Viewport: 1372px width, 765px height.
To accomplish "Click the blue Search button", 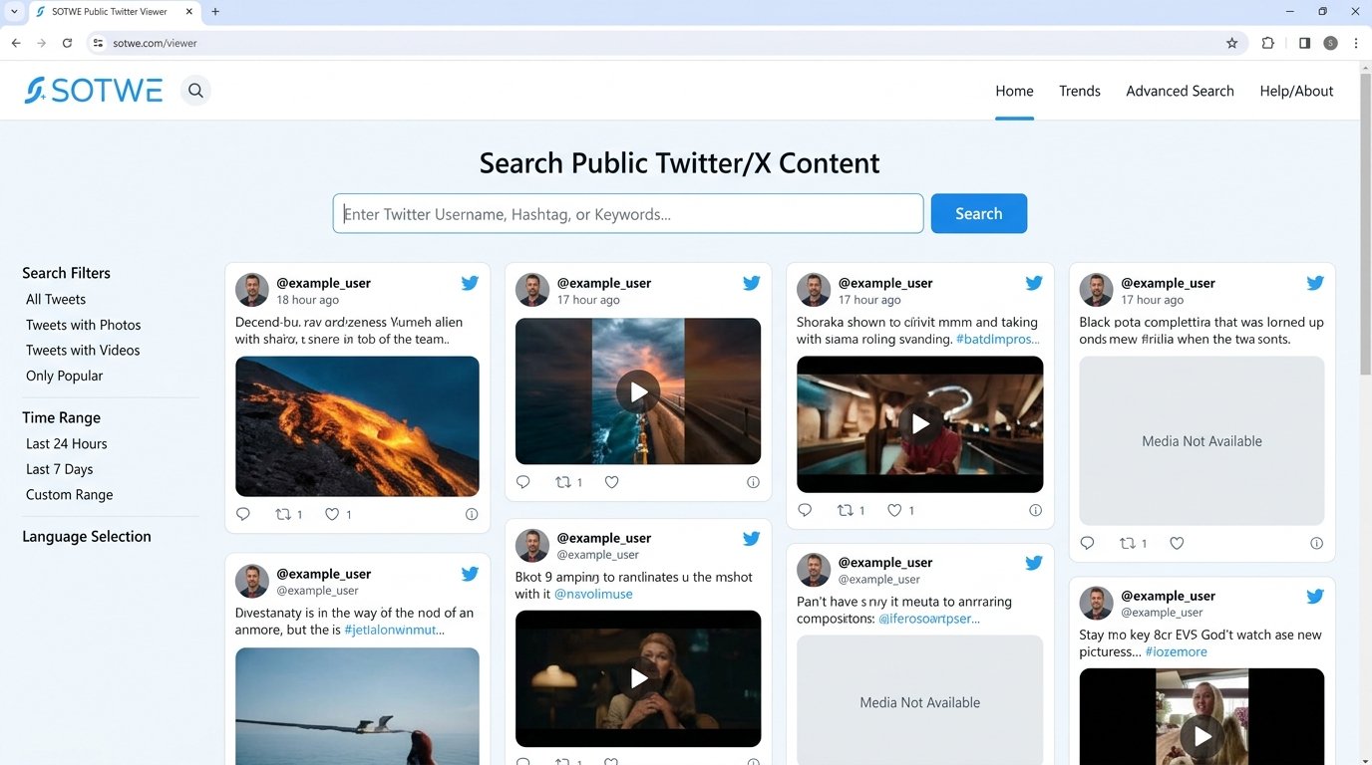I will click(x=978, y=213).
